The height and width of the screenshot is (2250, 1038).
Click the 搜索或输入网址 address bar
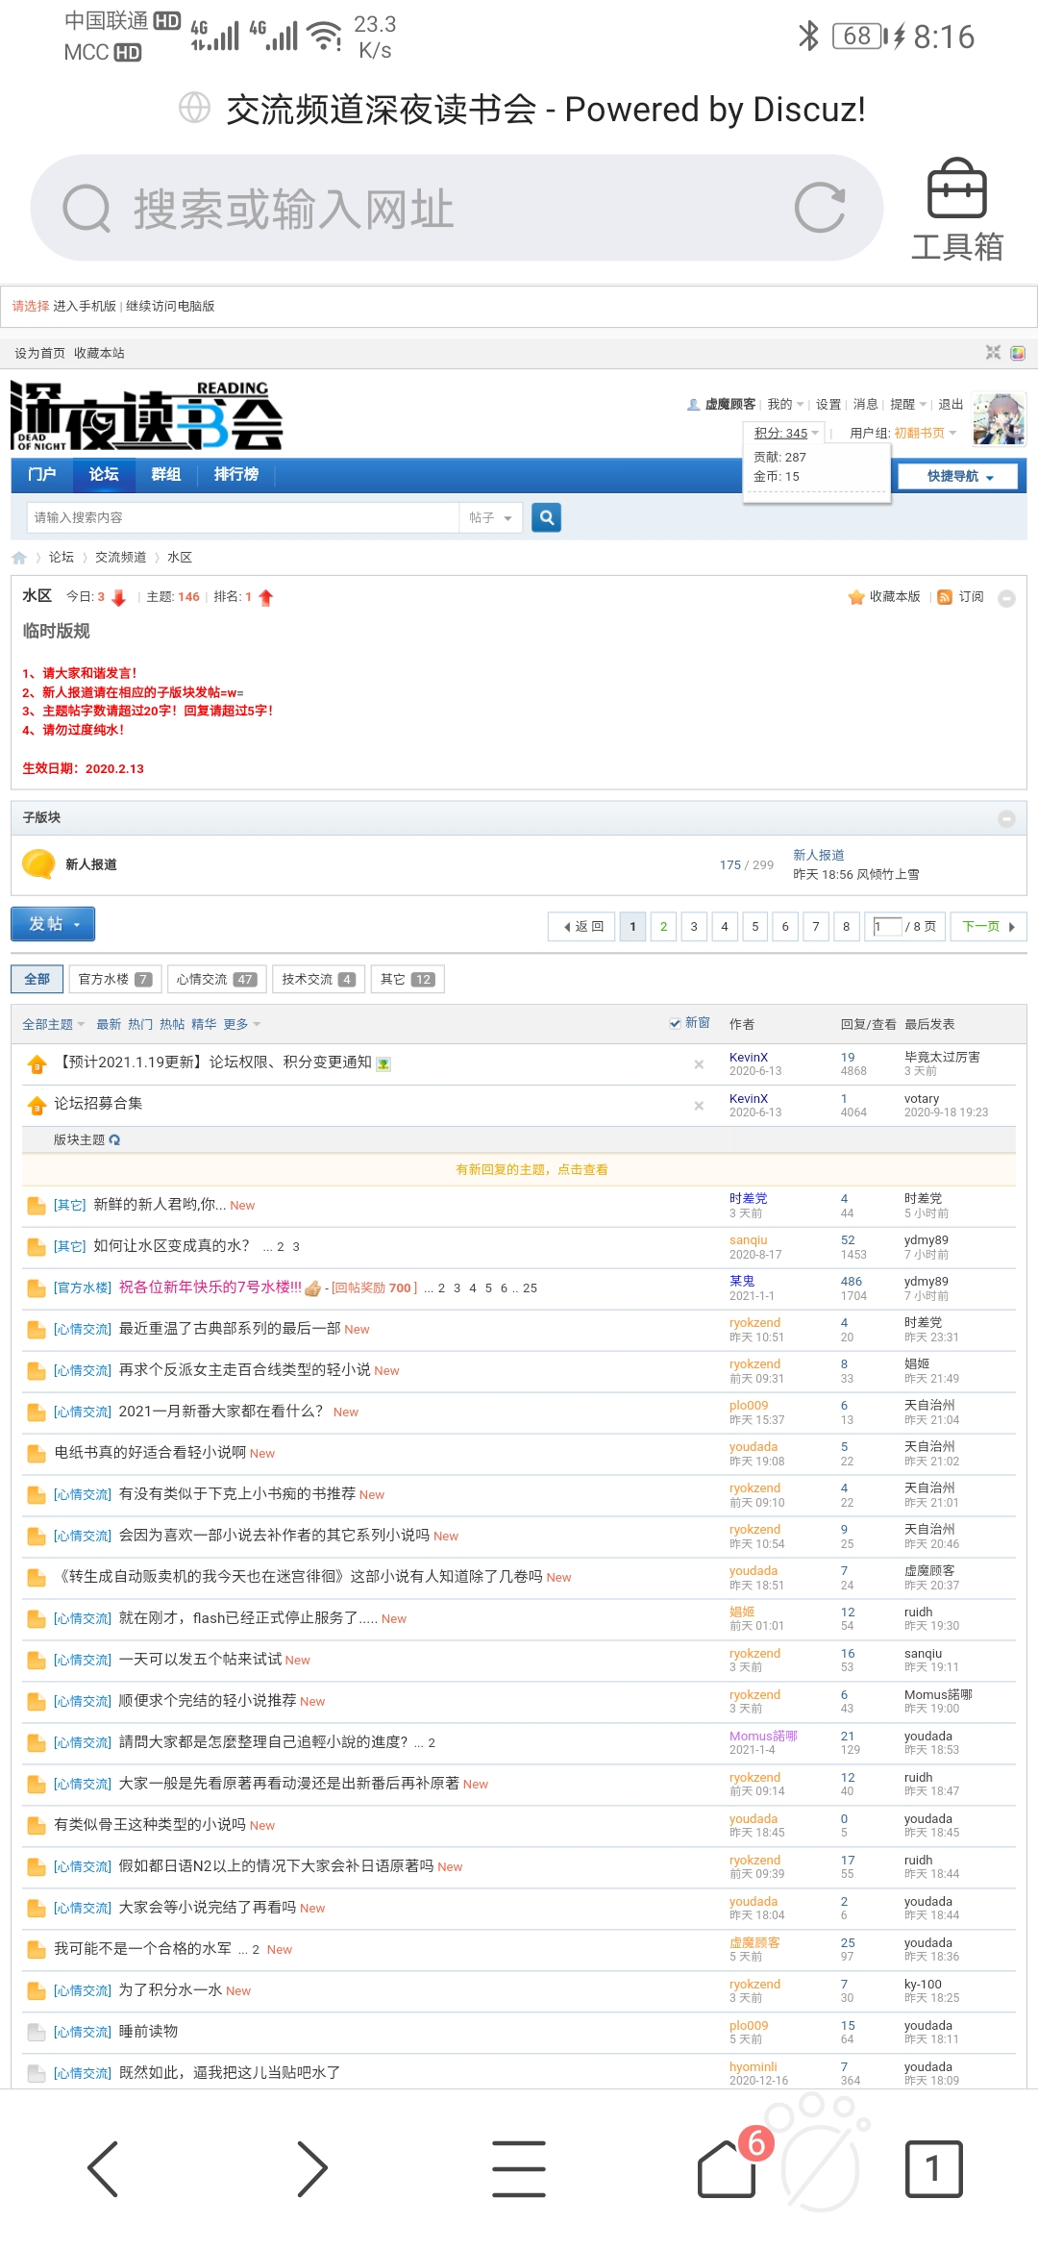457,208
